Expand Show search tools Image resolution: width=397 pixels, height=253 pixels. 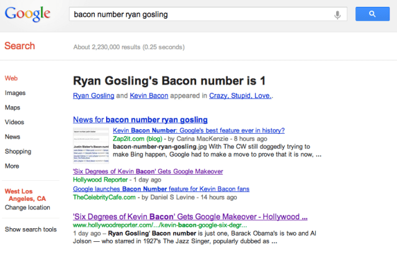[x=31, y=229]
